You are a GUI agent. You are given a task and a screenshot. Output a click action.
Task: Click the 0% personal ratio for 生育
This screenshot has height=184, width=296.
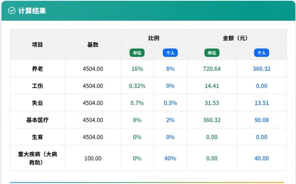170,137
